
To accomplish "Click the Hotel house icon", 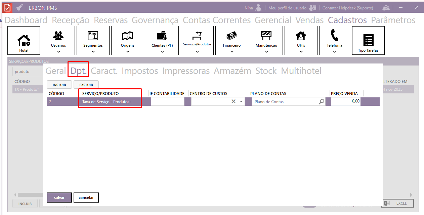I will coord(24,40).
